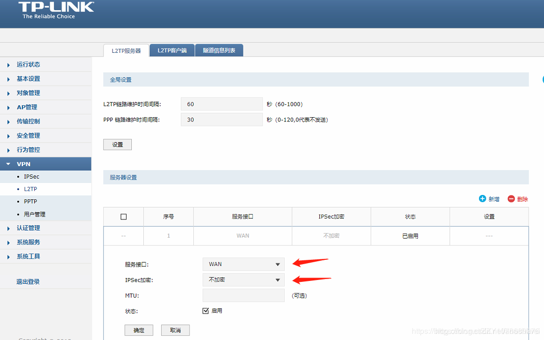Expand the 系统工具 menu arrow
544x340 pixels.
pos(8,256)
